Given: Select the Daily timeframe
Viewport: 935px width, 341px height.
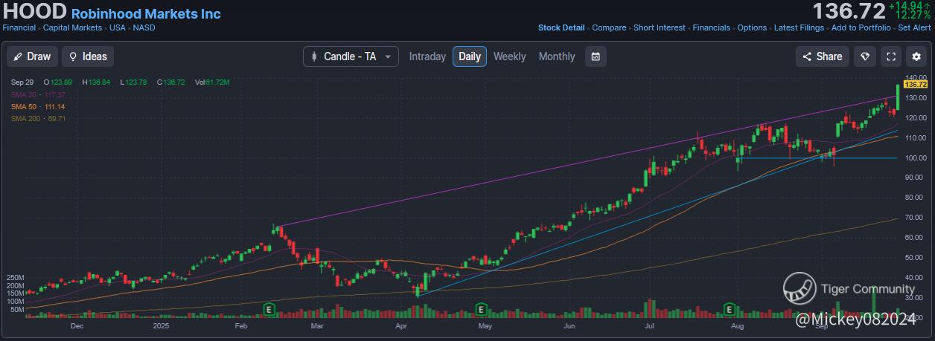Looking at the screenshot, I should pyautogui.click(x=470, y=56).
